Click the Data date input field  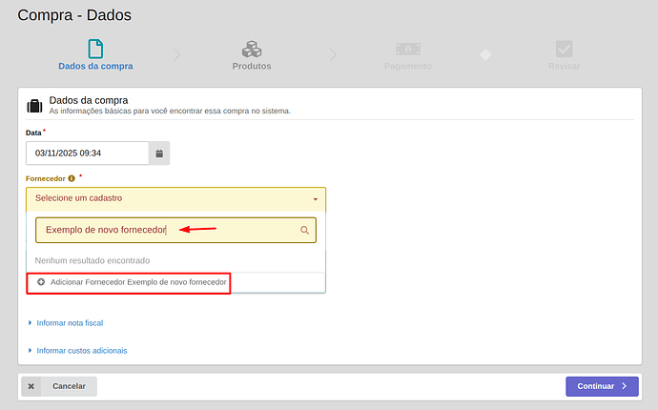[x=88, y=153]
